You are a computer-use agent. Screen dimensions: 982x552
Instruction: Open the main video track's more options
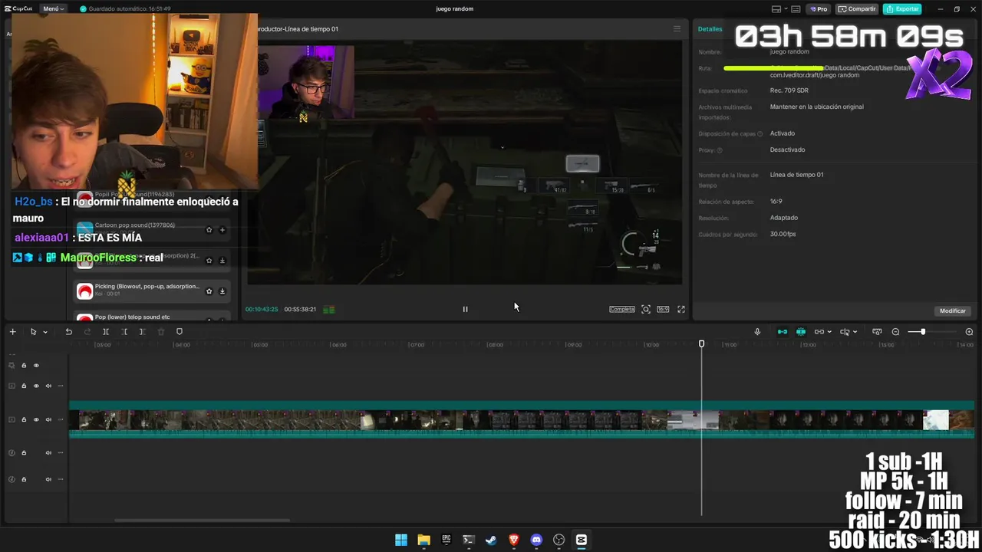point(61,419)
